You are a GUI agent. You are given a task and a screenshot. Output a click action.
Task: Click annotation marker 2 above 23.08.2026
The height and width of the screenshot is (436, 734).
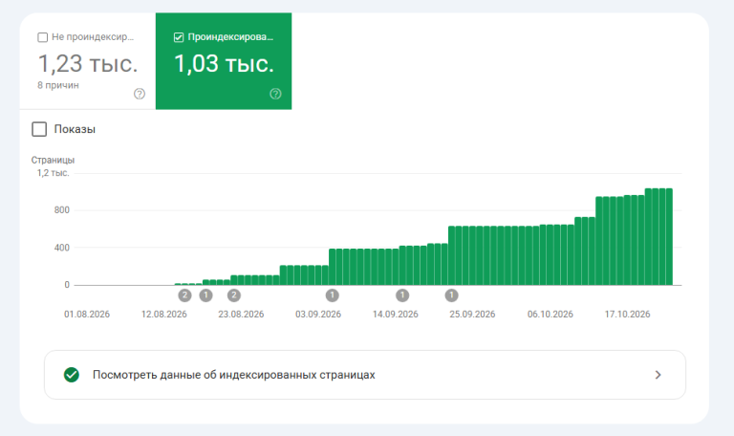click(234, 295)
